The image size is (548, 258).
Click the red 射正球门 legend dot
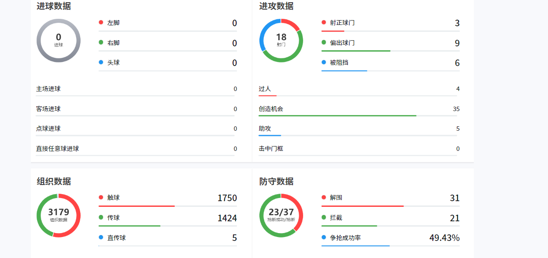point(323,22)
